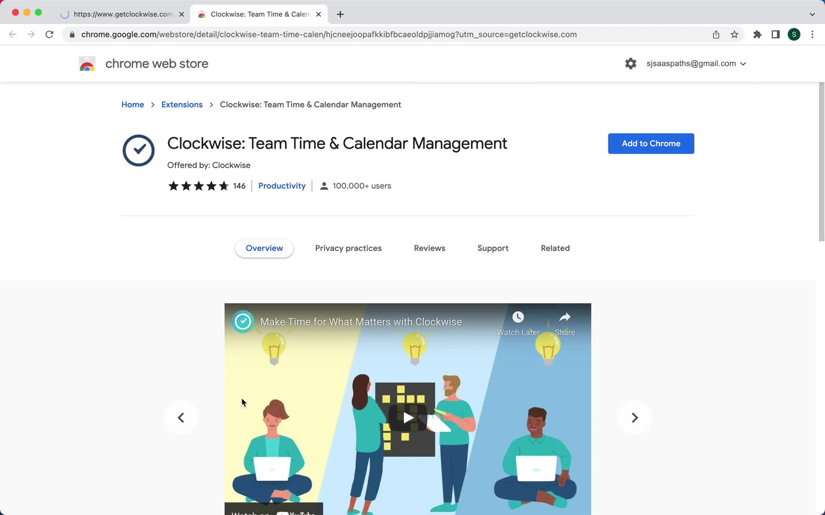
Task: Click the address bar URL
Action: [329, 34]
